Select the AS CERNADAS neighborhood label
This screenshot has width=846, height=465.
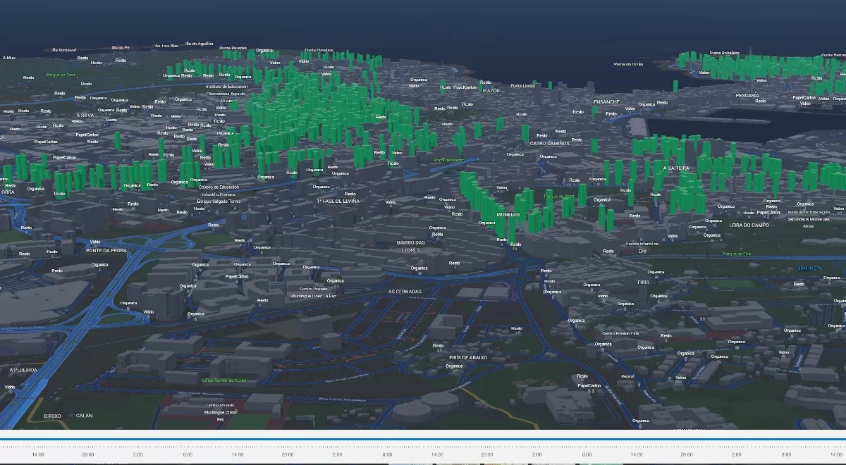click(x=405, y=291)
